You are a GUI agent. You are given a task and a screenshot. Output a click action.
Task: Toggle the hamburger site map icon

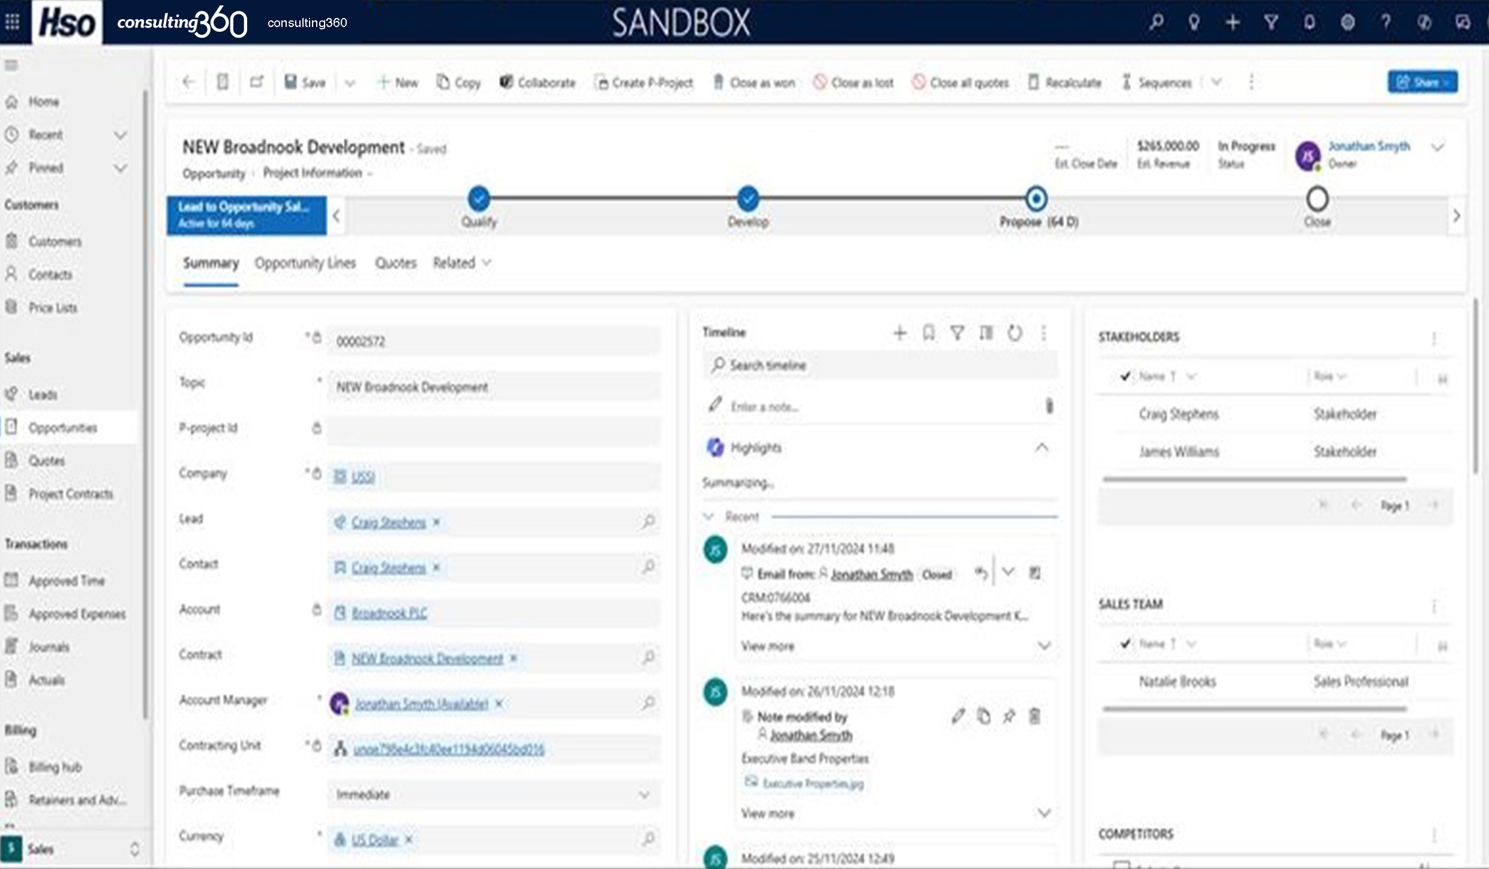pos(11,65)
